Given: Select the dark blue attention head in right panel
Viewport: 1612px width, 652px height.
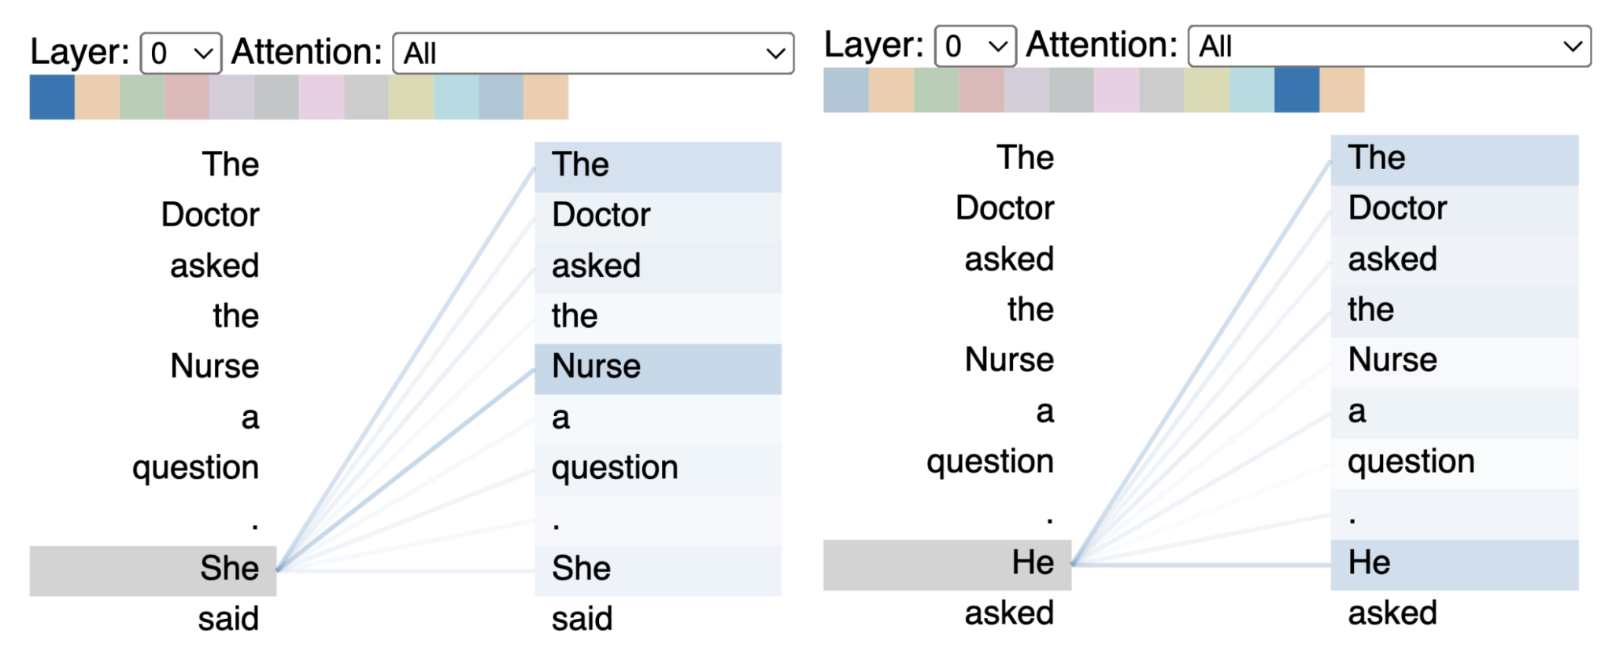Looking at the screenshot, I should 1297,96.
